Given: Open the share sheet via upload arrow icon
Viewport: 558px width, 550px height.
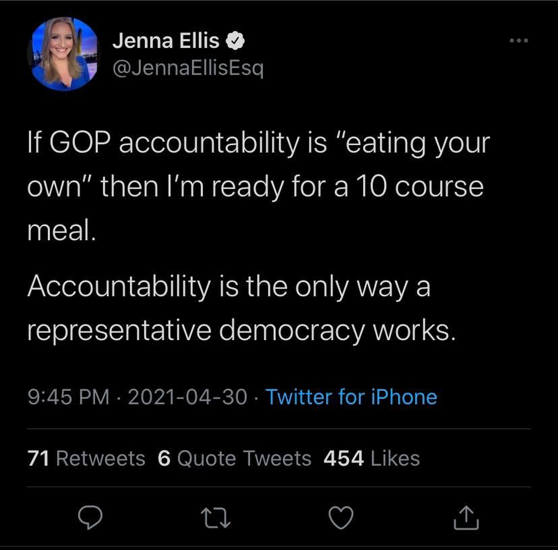Looking at the screenshot, I should [x=465, y=518].
